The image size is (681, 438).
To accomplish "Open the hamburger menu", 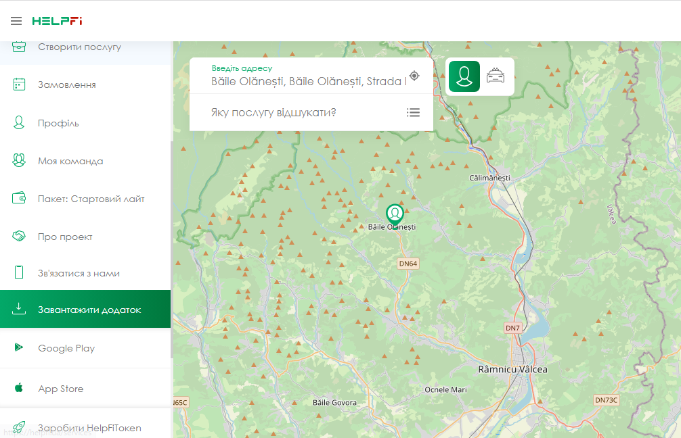I will pos(16,21).
